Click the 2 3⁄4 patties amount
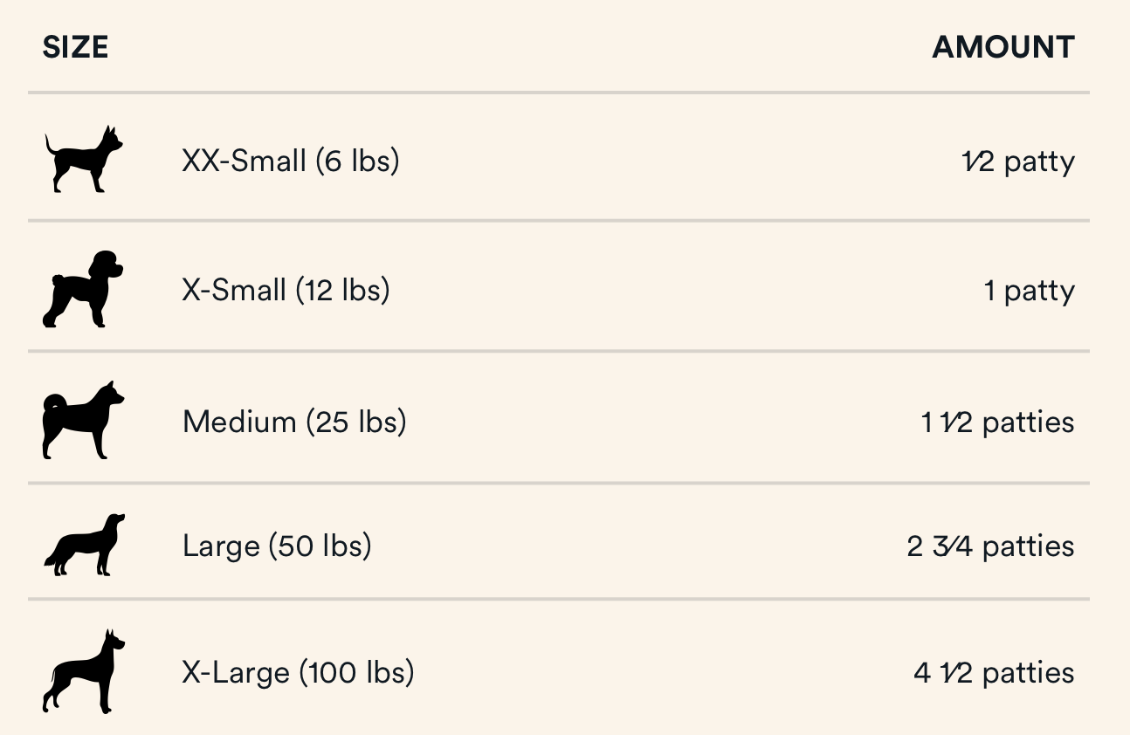The width and height of the screenshot is (1130, 735). coord(990,546)
